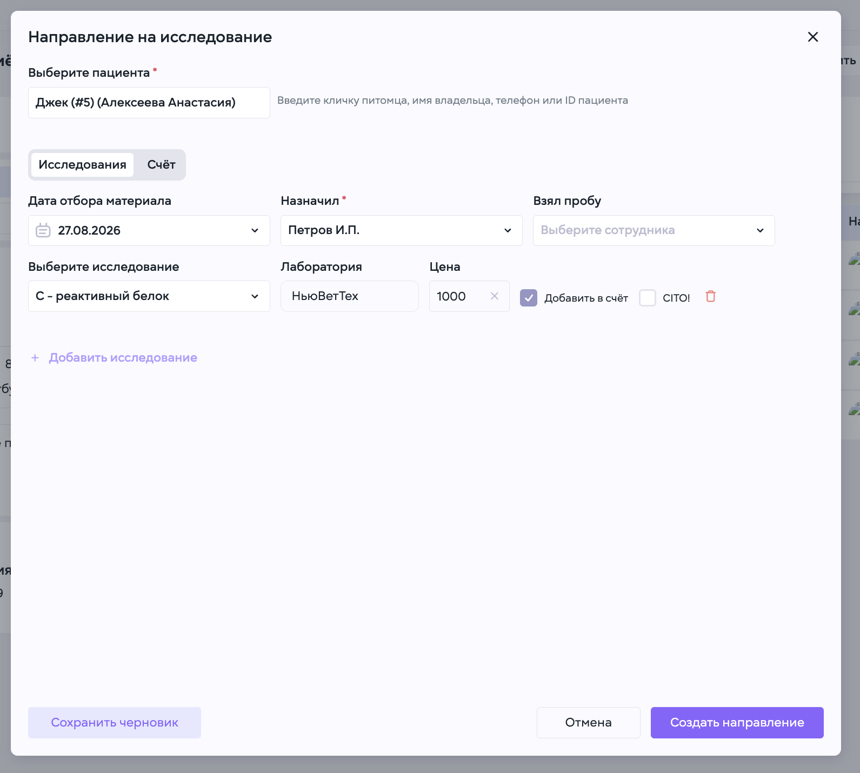Screen dimensions: 860x773
Task: Close the Направление на исследование dialog
Action: [x=812, y=37]
